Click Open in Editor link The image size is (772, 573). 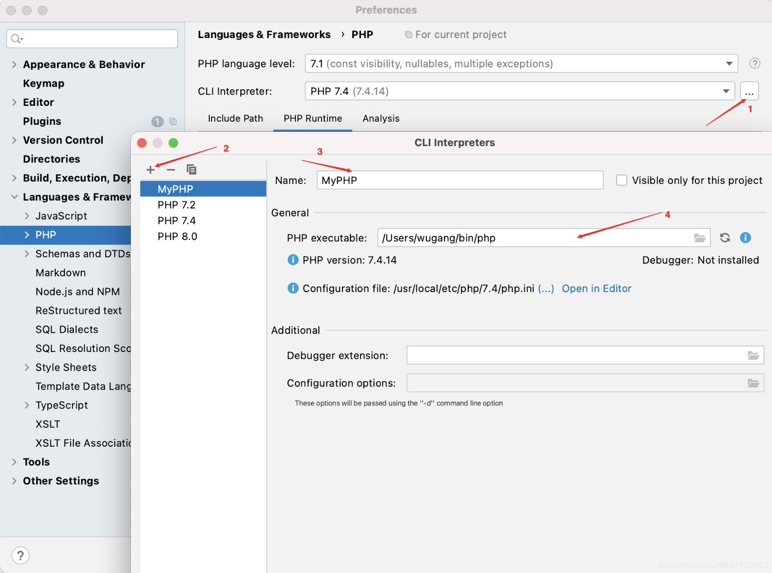pos(596,289)
